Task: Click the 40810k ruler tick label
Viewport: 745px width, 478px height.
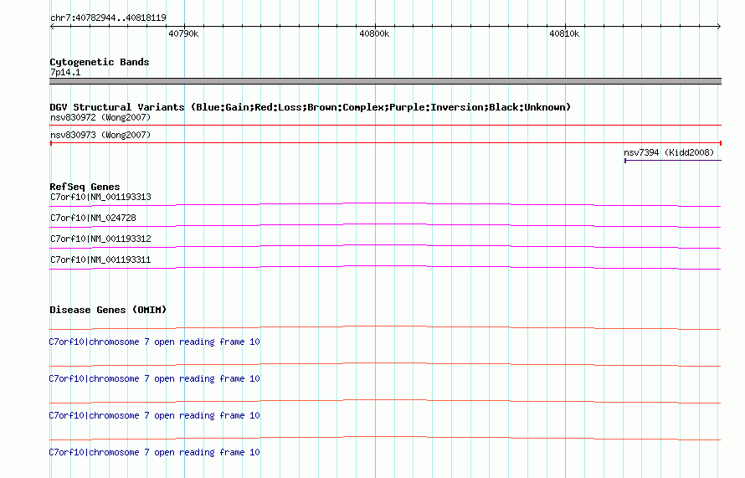Action: pyautogui.click(x=564, y=33)
